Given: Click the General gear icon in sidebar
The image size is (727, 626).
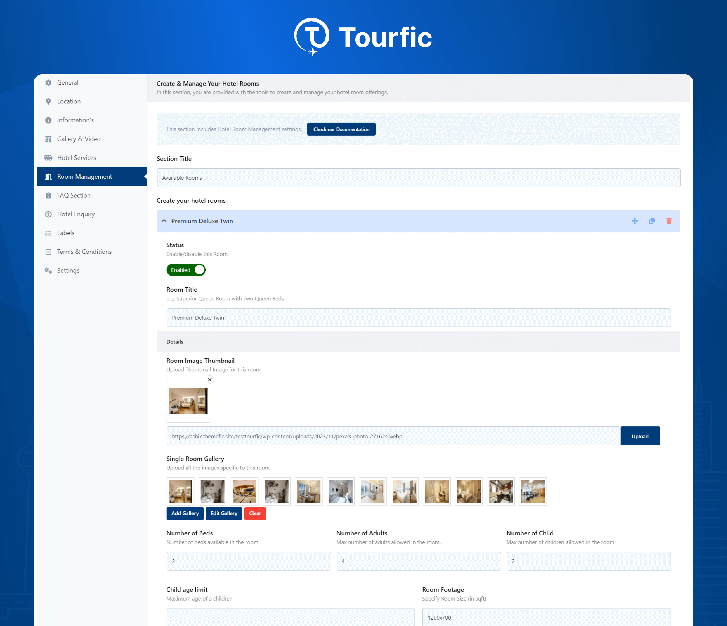Looking at the screenshot, I should coord(48,83).
